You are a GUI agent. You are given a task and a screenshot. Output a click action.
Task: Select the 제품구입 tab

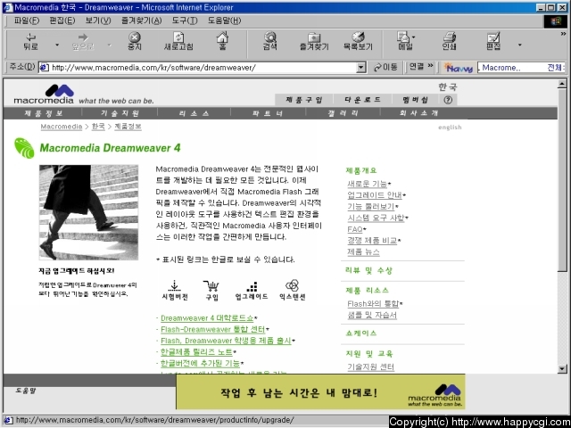(x=304, y=100)
